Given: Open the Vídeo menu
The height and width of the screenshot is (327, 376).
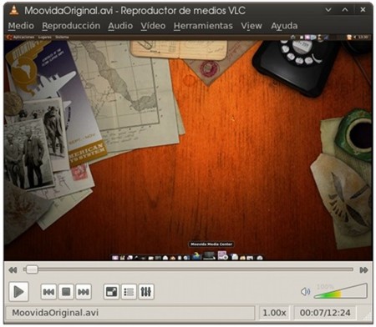Looking at the screenshot, I should (153, 26).
